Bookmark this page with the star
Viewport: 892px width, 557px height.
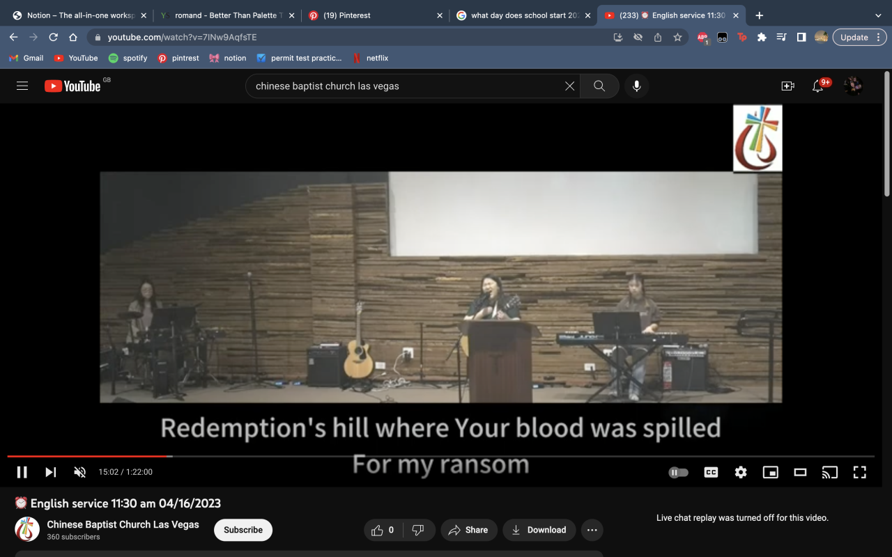coord(677,37)
